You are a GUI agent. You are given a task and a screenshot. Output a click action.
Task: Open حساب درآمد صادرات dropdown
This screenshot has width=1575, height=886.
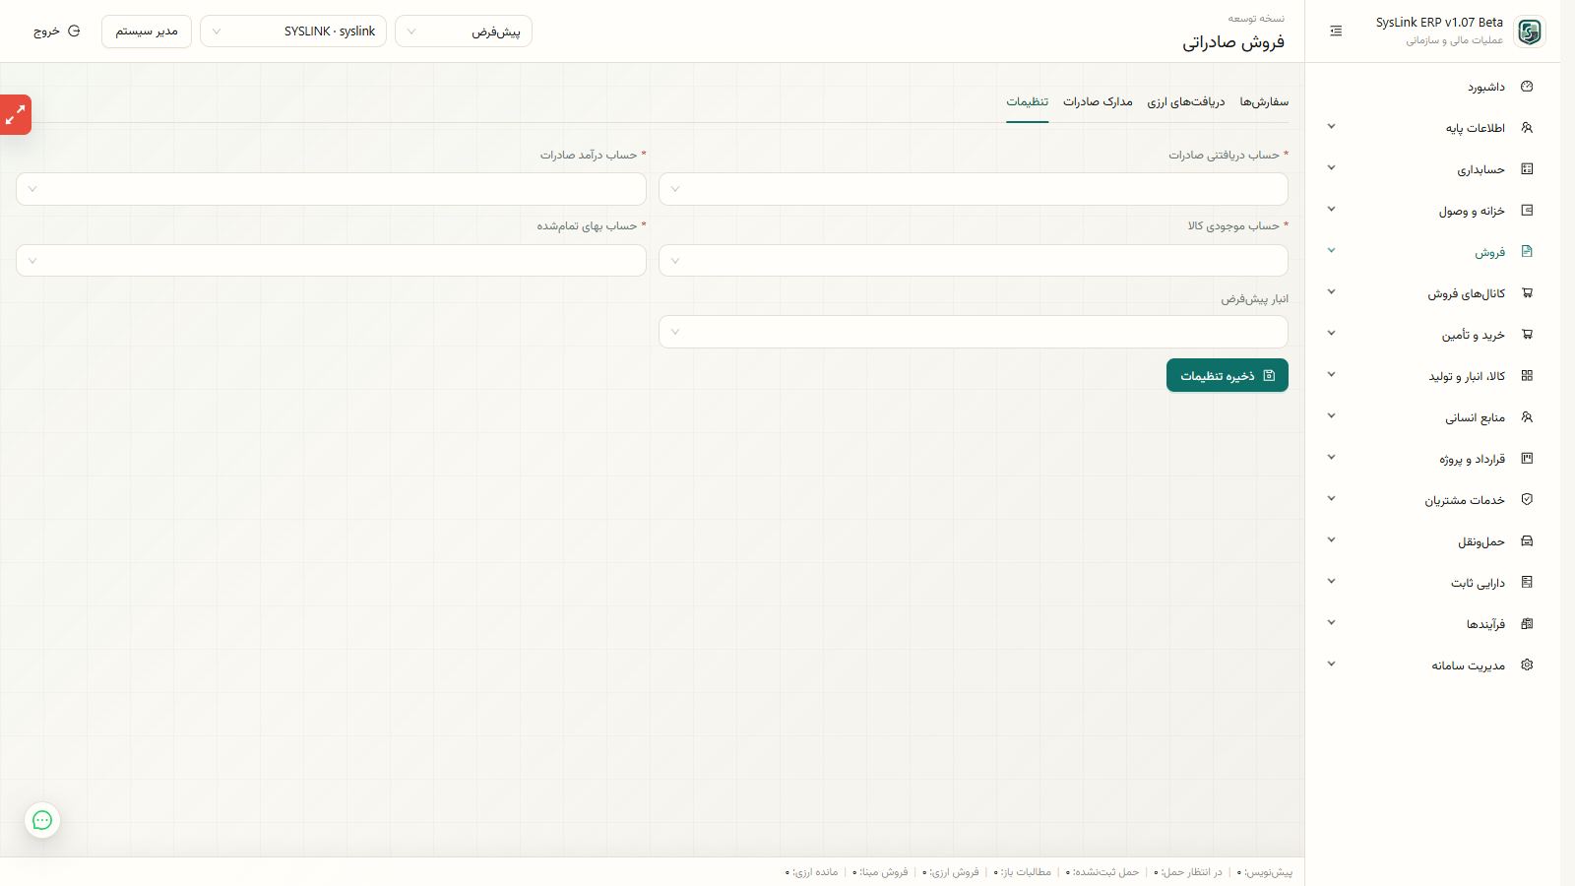pos(331,189)
